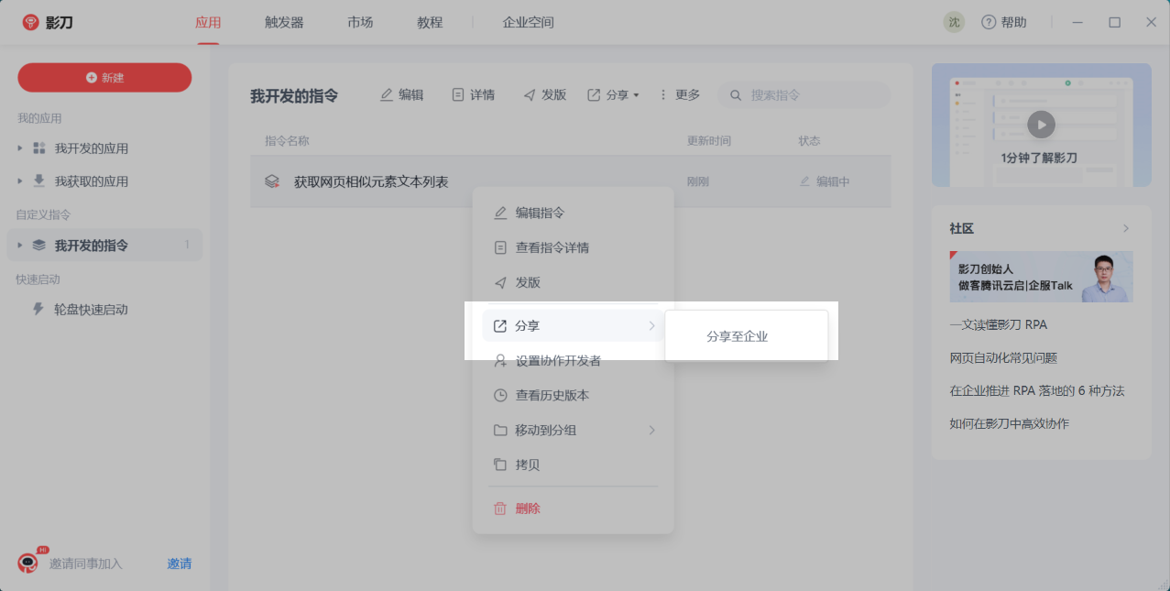Open the 市场 tab
This screenshot has height=591, width=1170.
(x=360, y=22)
